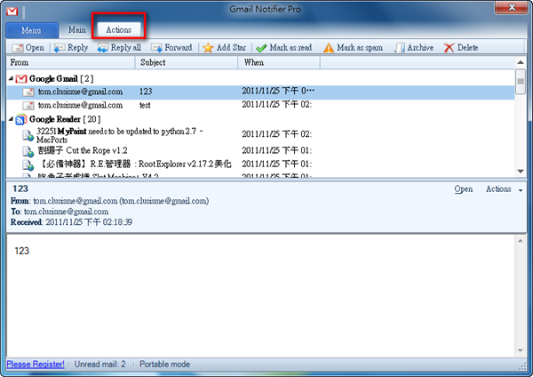Viewport: 533px width, 377px height.
Task: Click the '123' subject heading in the preview
Action: click(x=20, y=188)
